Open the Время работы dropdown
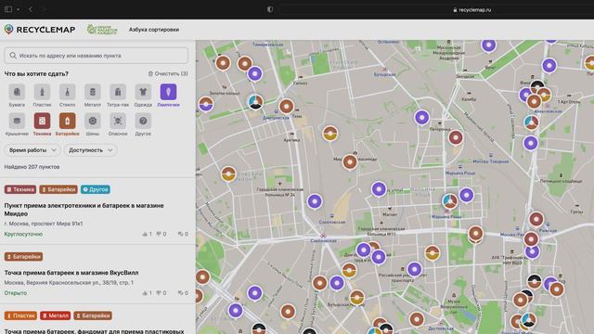The width and height of the screenshot is (594, 334). pyautogui.click(x=32, y=150)
